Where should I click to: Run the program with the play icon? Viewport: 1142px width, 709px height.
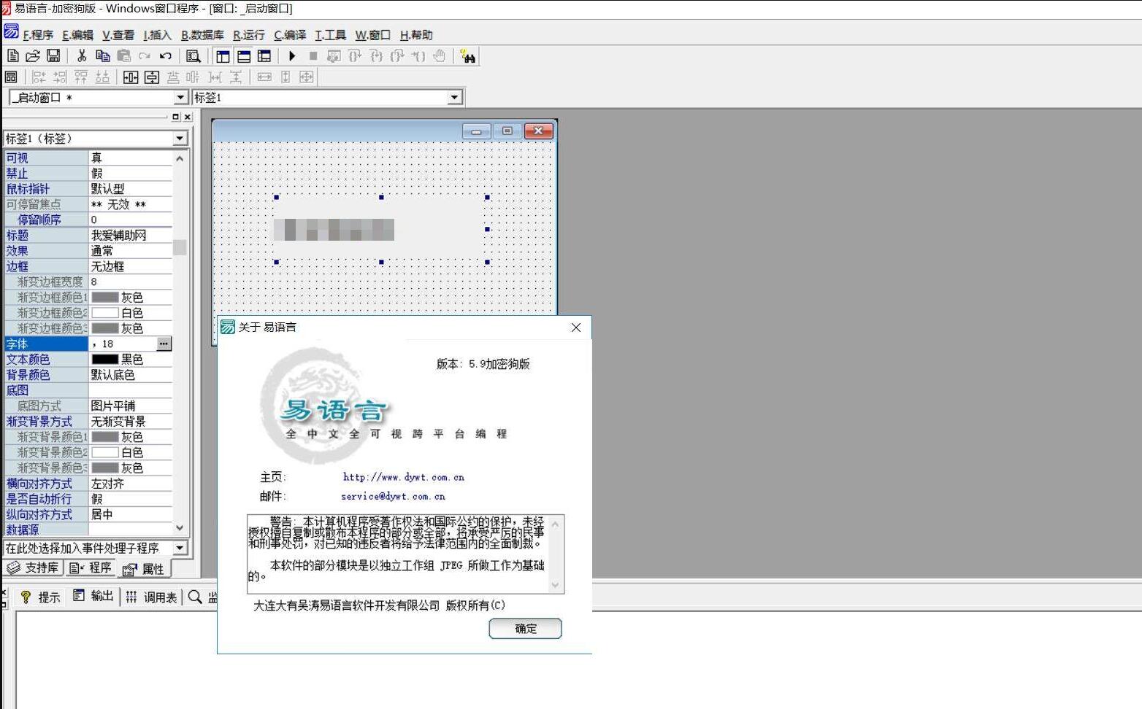point(292,55)
